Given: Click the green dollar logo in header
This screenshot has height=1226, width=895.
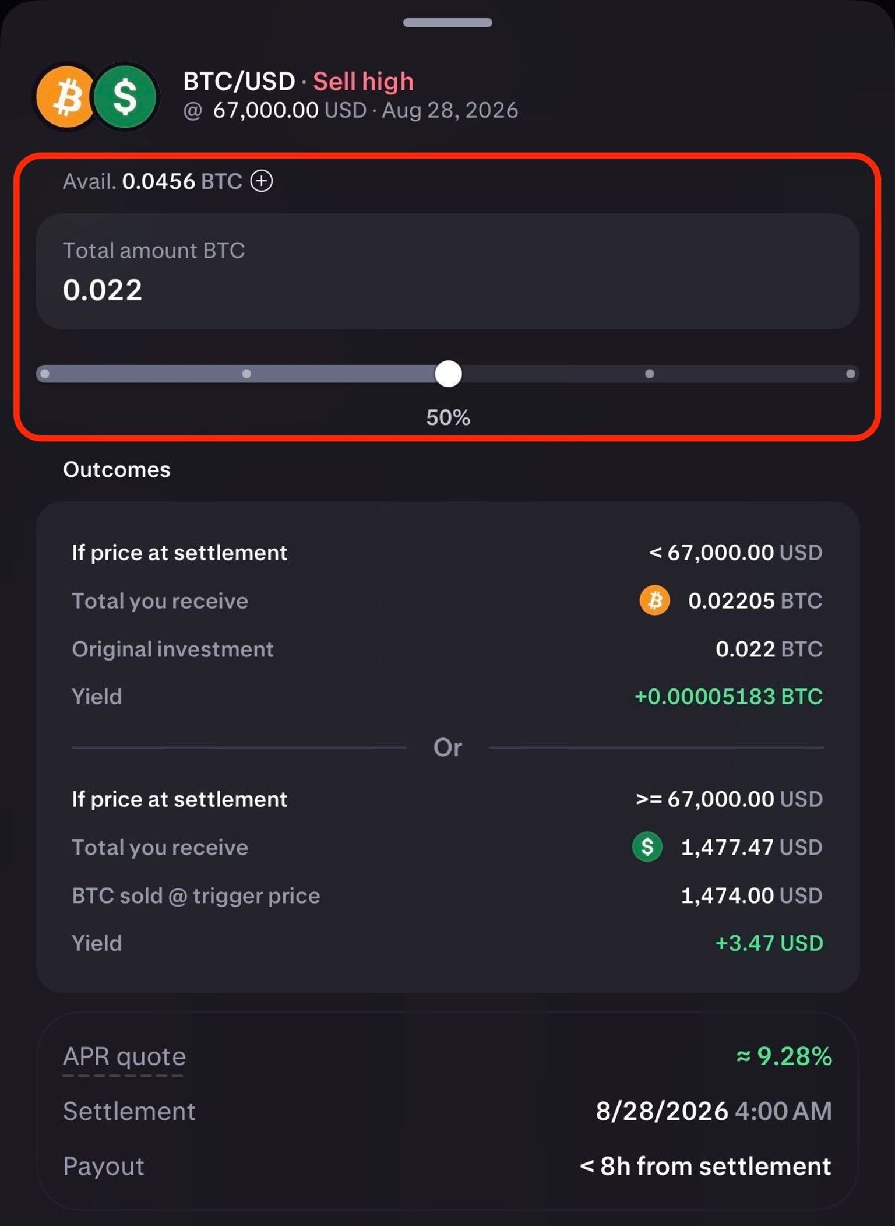Looking at the screenshot, I should 125,97.
